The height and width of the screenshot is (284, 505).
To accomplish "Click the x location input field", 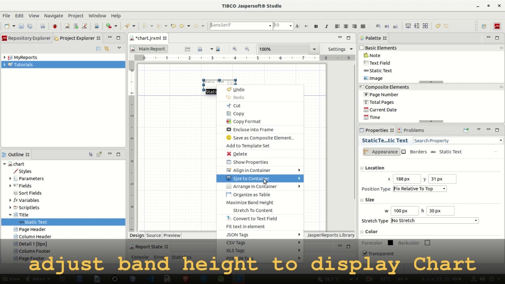I will click(x=406, y=179).
